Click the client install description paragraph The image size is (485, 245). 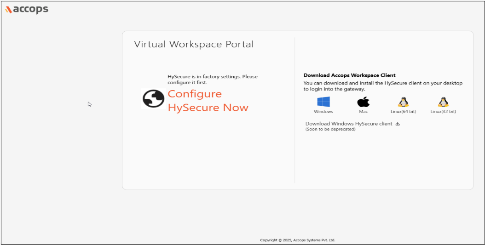point(383,86)
